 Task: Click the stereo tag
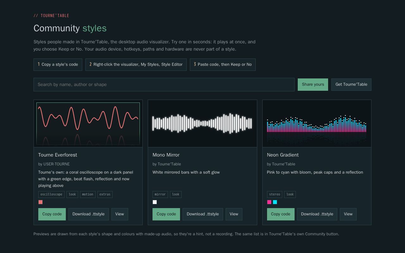click(x=275, y=194)
